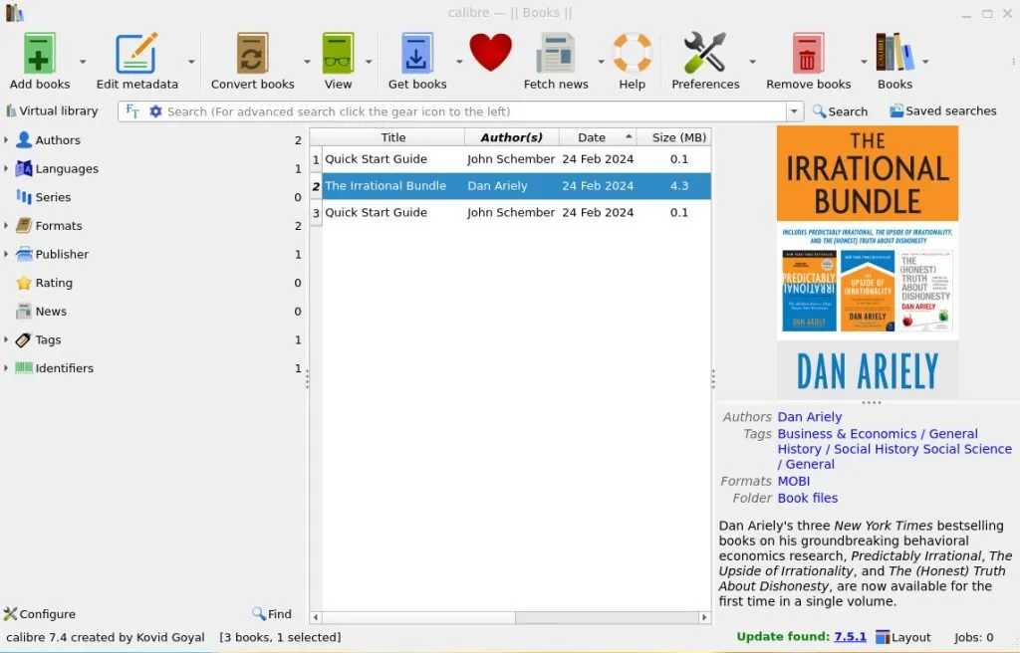Open the Help lifebuoy icon
1020x653 pixels.
tap(633, 53)
